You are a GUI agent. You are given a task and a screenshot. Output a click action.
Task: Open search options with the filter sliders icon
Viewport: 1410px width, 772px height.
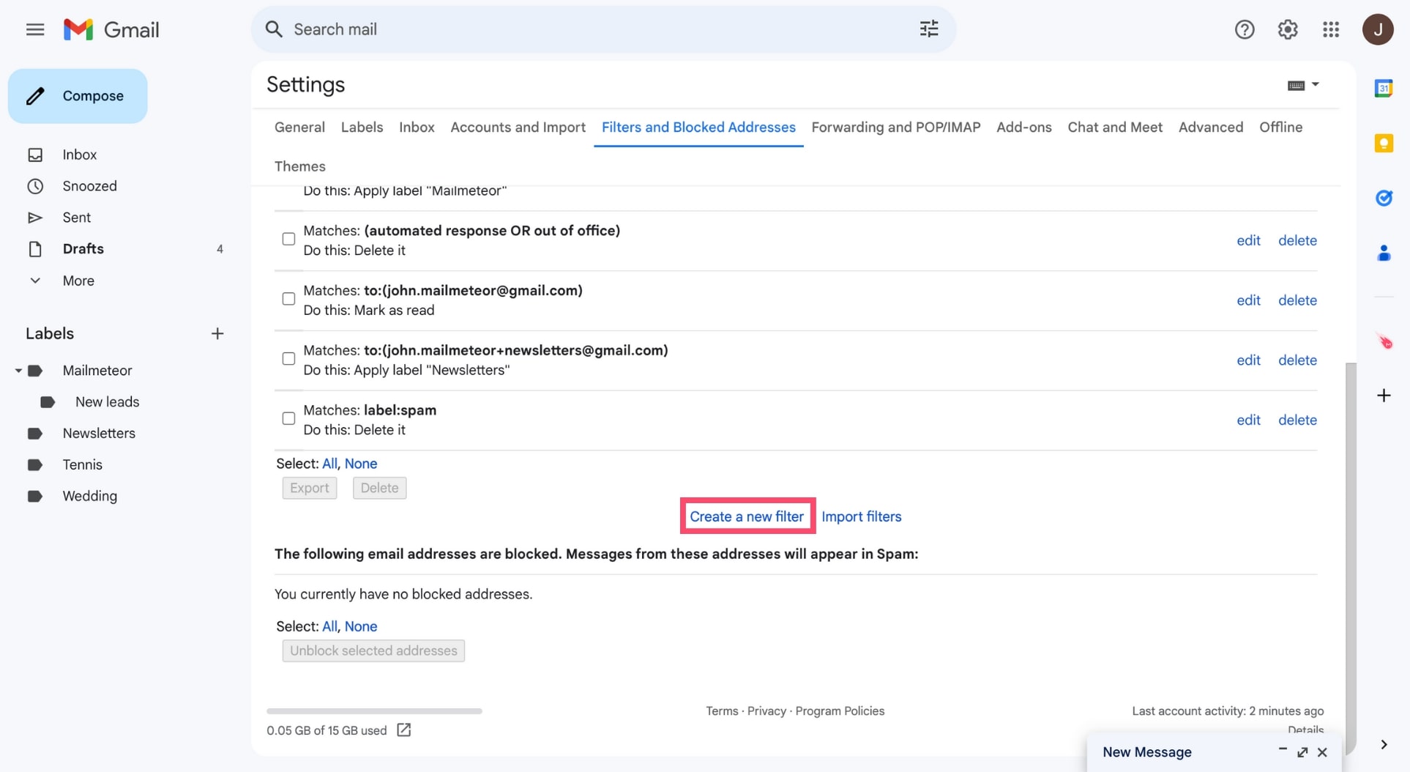928,29
